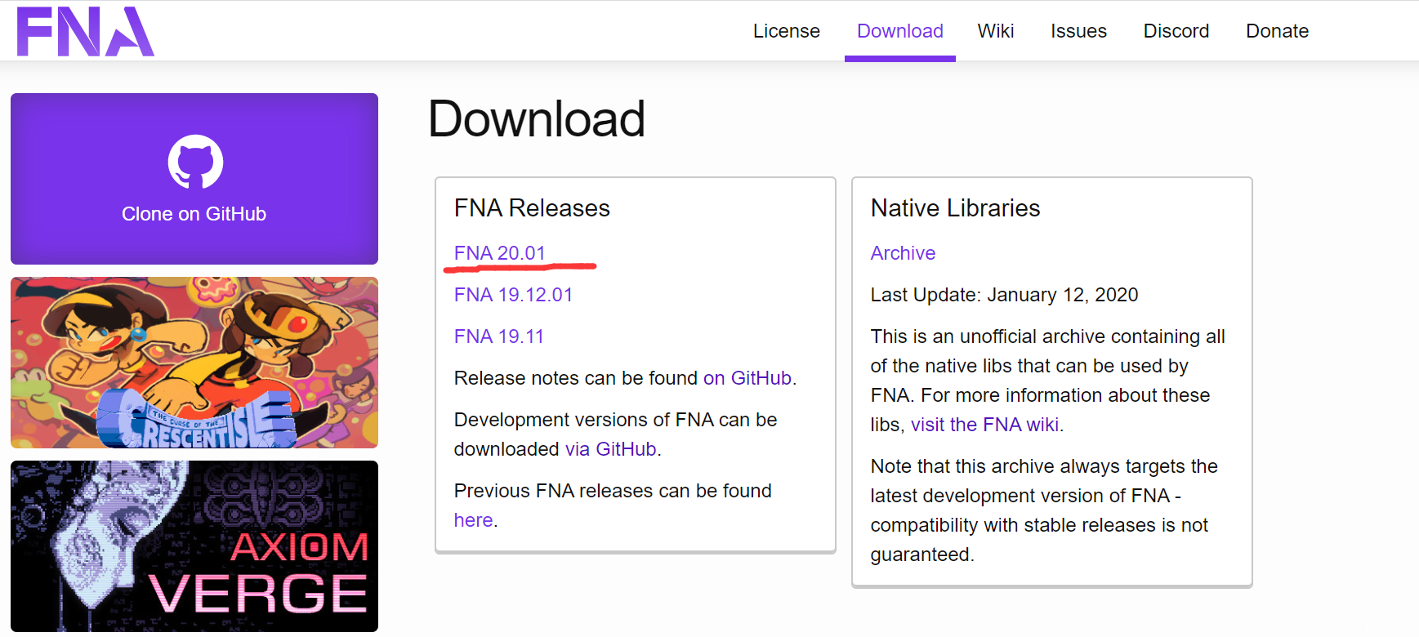Follow the 'visit the FNA wiki' link
This screenshot has width=1419, height=637.
click(984, 425)
